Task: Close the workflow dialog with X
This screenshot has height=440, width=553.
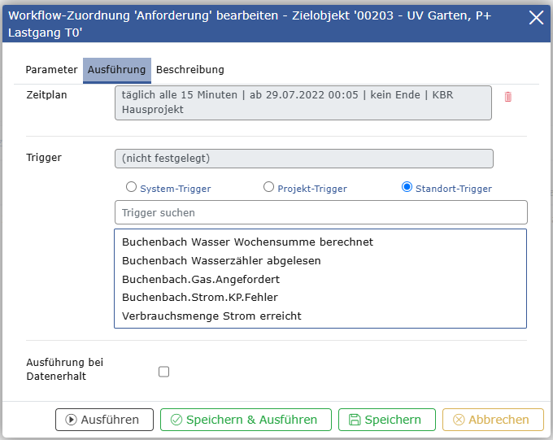Action: tap(536, 18)
